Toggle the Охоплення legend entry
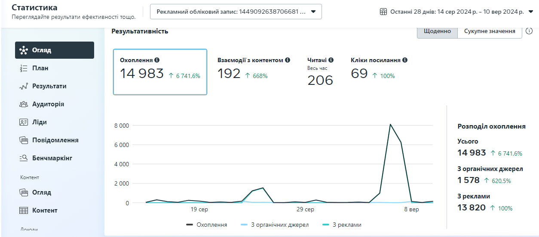 click(x=206, y=225)
